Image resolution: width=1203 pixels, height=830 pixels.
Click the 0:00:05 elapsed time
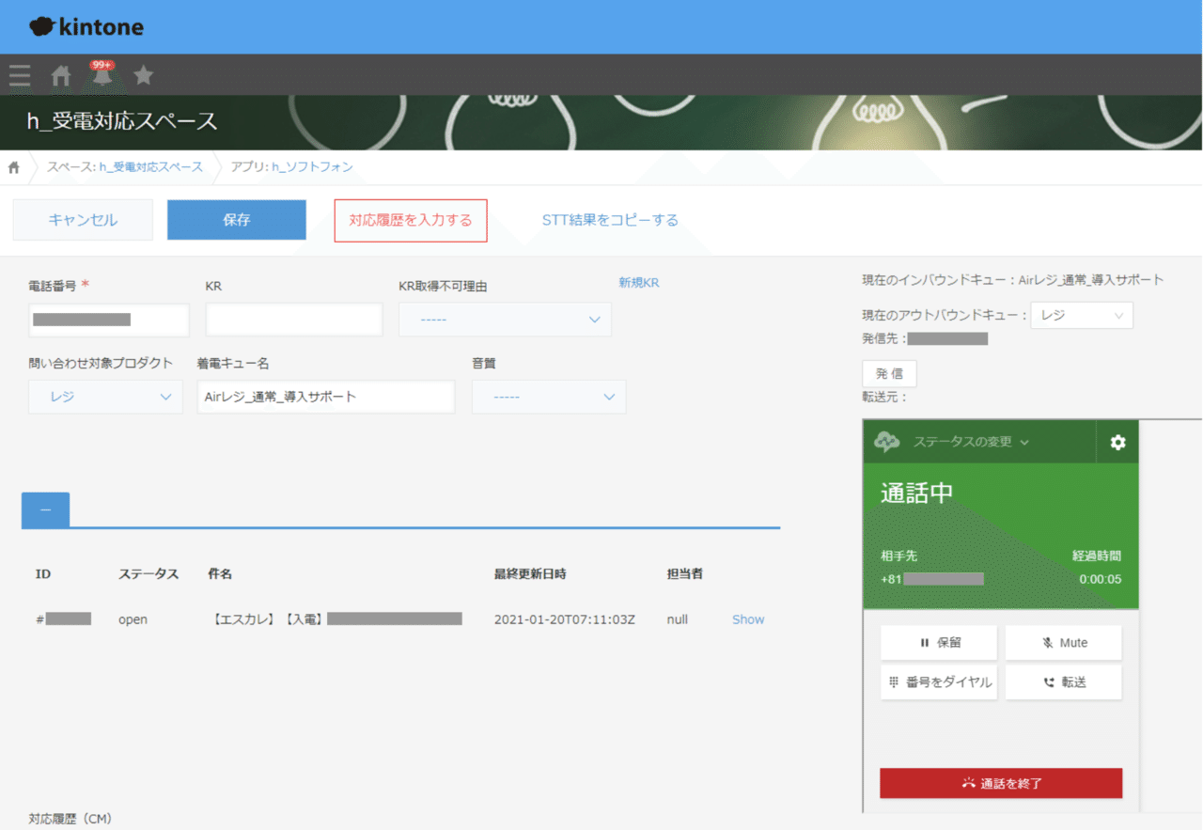[x=1100, y=579]
